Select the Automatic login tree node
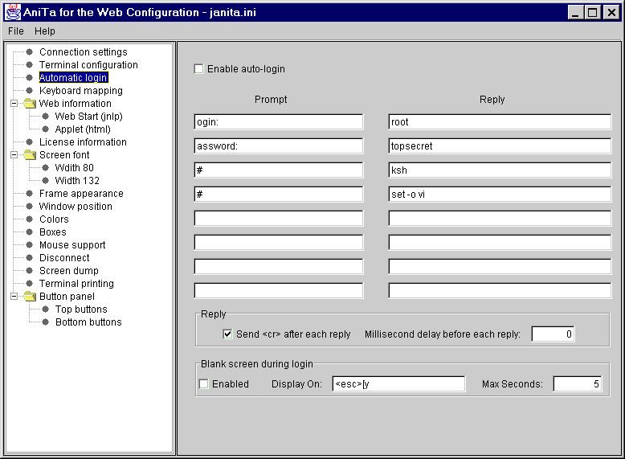The height and width of the screenshot is (459, 625). click(x=73, y=78)
